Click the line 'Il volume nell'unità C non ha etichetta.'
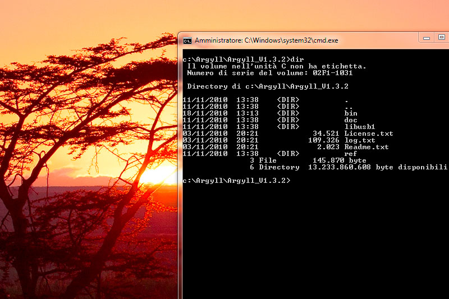Viewport: 449px width, 299px height. pyautogui.click(x=277, y=66)
